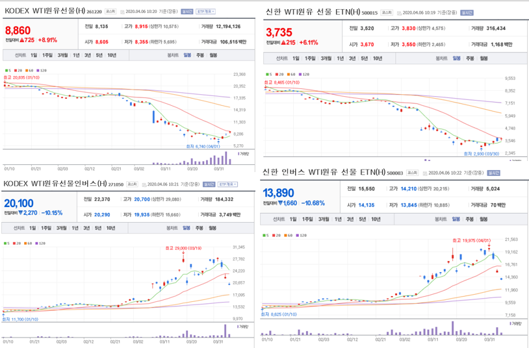
Task: Click calendar icon before 10:19 timestamp
Action: coord(399,13)
